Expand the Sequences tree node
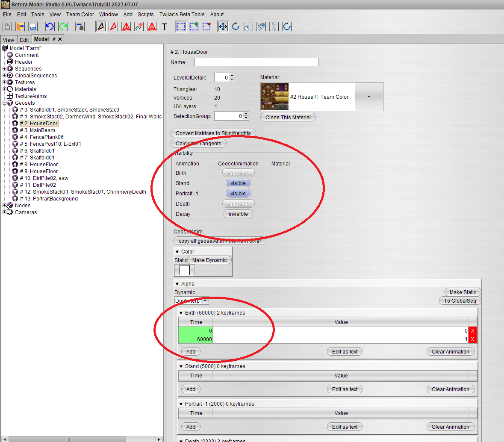 [5, 69]
